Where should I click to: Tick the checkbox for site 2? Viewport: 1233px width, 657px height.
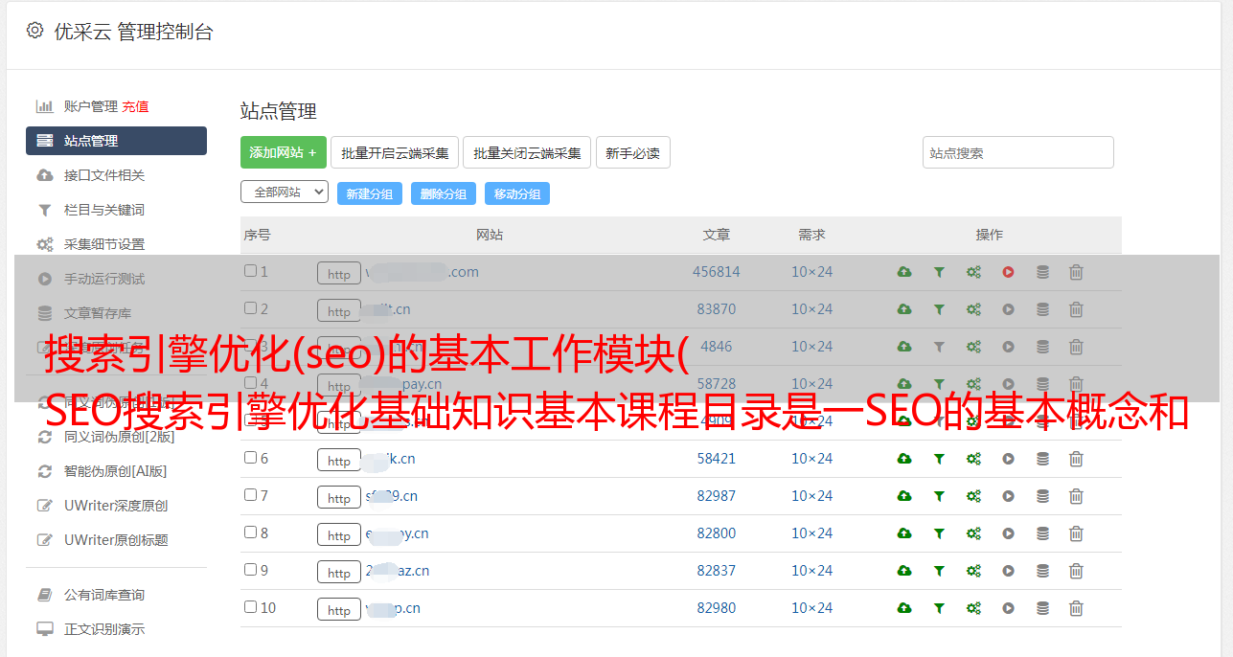coord(250,308)
